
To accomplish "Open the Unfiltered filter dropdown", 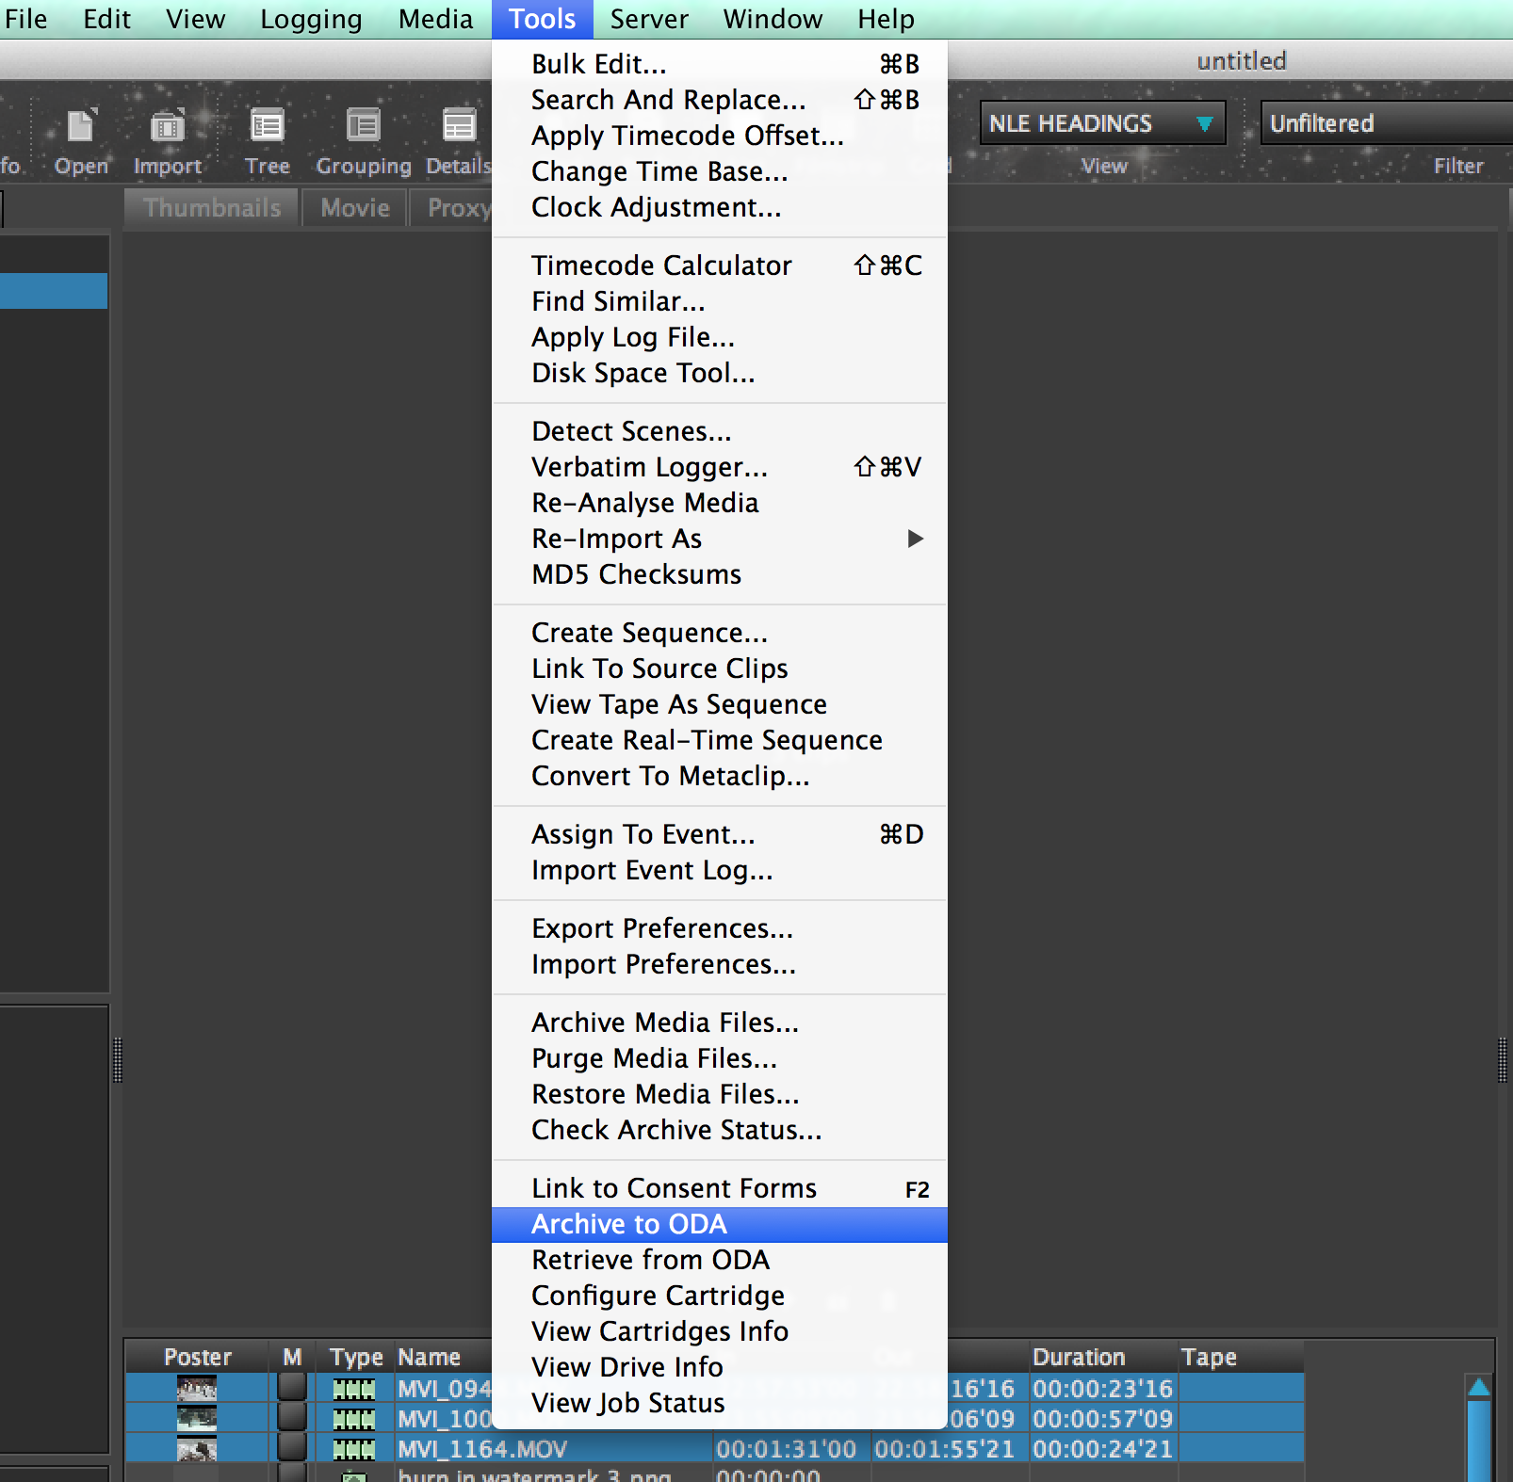I will pyautogui.click(x=1385, y=123).
